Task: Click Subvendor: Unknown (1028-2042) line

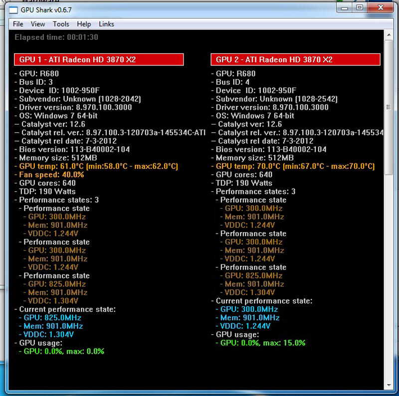Action: (x=78, y=99)
